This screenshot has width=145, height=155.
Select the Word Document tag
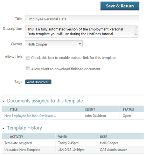[x=38, y=82]
